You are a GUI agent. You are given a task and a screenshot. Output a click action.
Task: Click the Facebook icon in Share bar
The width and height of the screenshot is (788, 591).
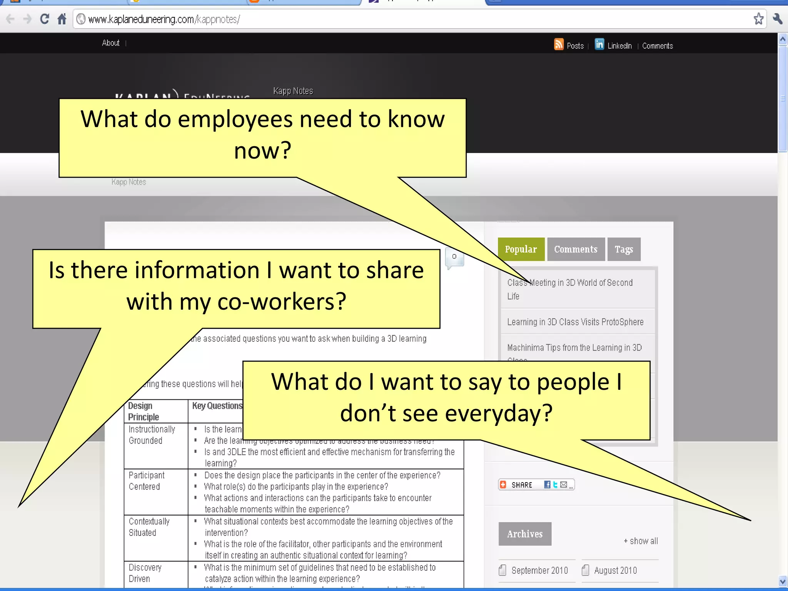click(547, 485)
